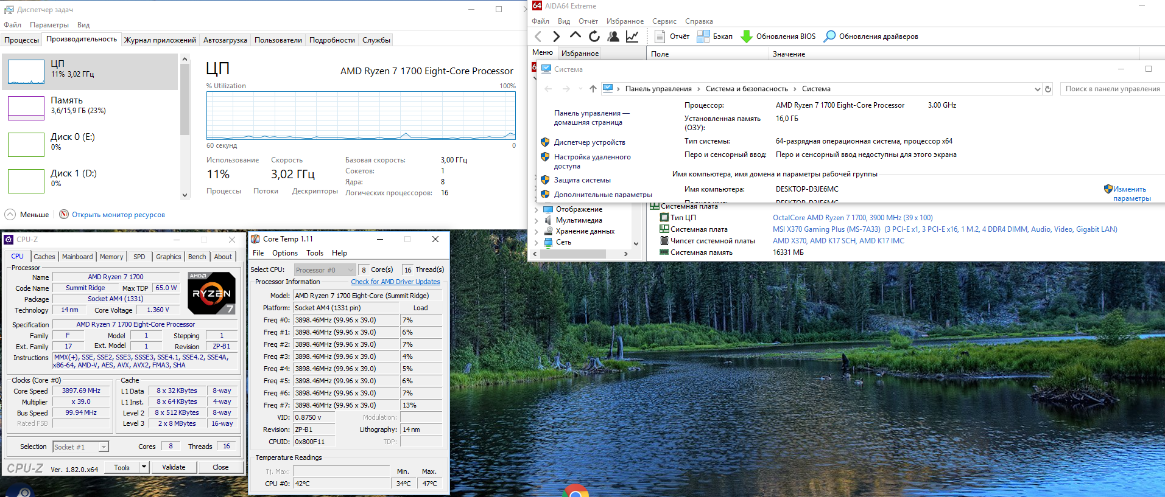Image resolution: width=1165 pixels, height=497 pixels.
Task: Click the Task Manager sidebar scrollbar down arrow
Action: click(x=185, y=195)
